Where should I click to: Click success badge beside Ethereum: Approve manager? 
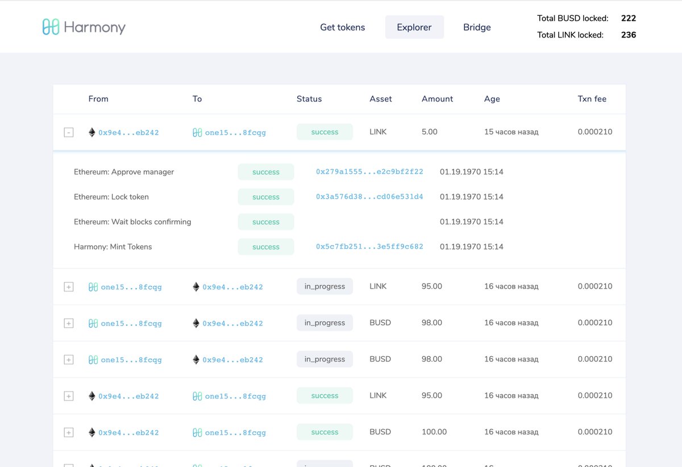click(x=266, y=172)
